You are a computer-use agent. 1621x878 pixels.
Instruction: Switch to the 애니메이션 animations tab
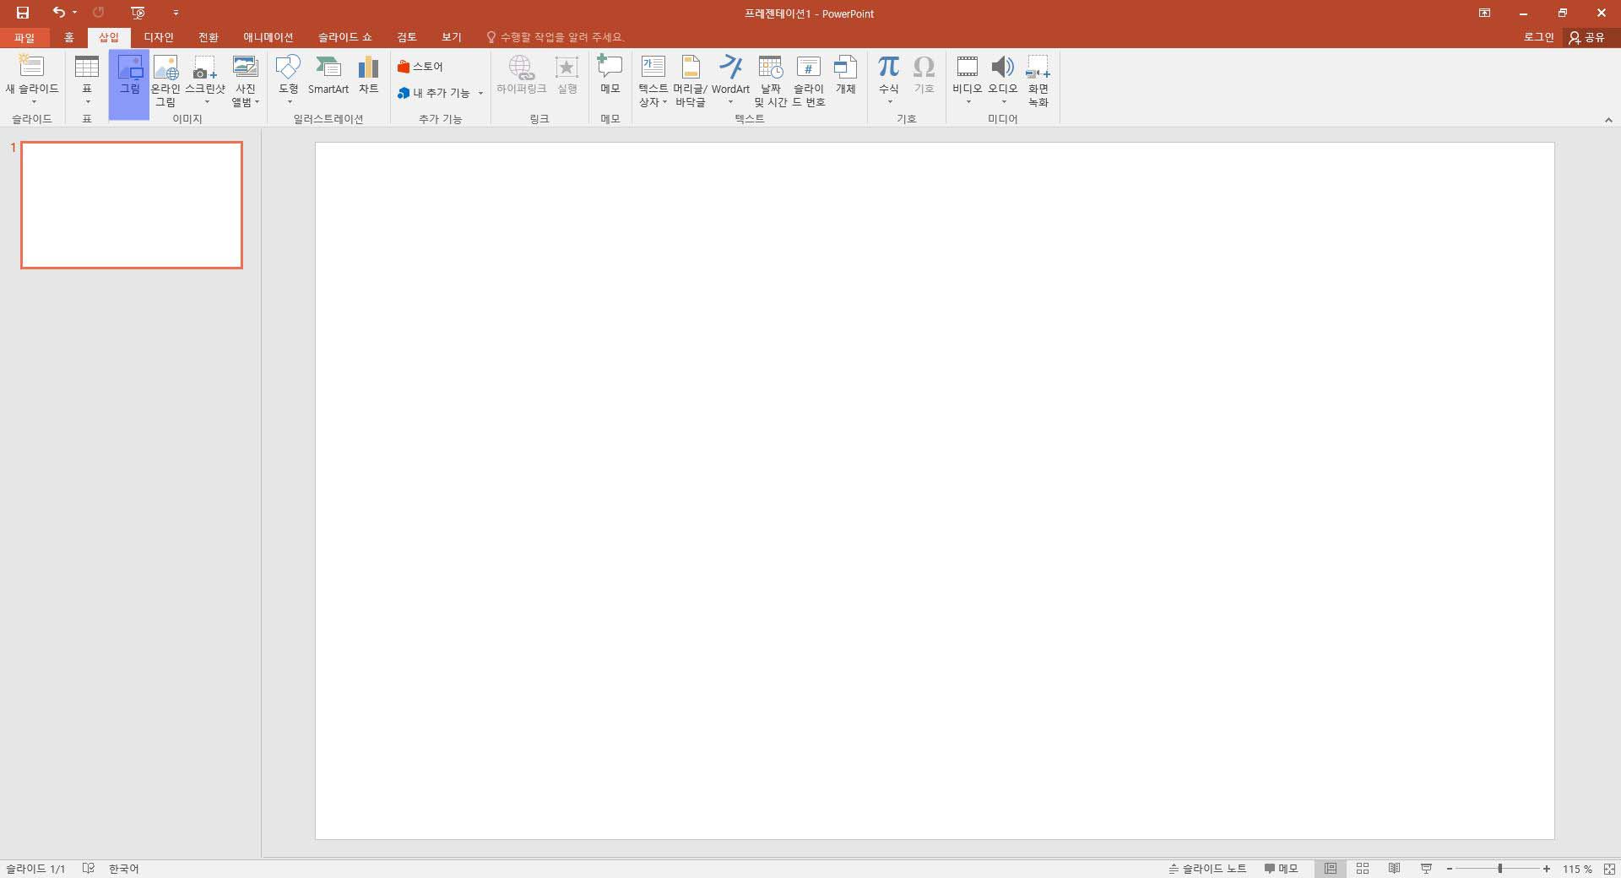click(x=268, y=37)
